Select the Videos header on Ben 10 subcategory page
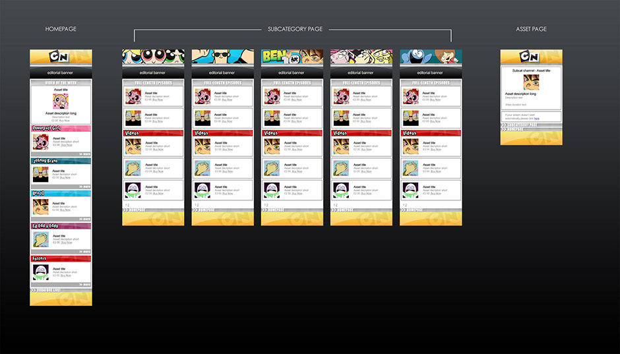The height and width of the screenshot is (354, 620). [x=292, y=133]
